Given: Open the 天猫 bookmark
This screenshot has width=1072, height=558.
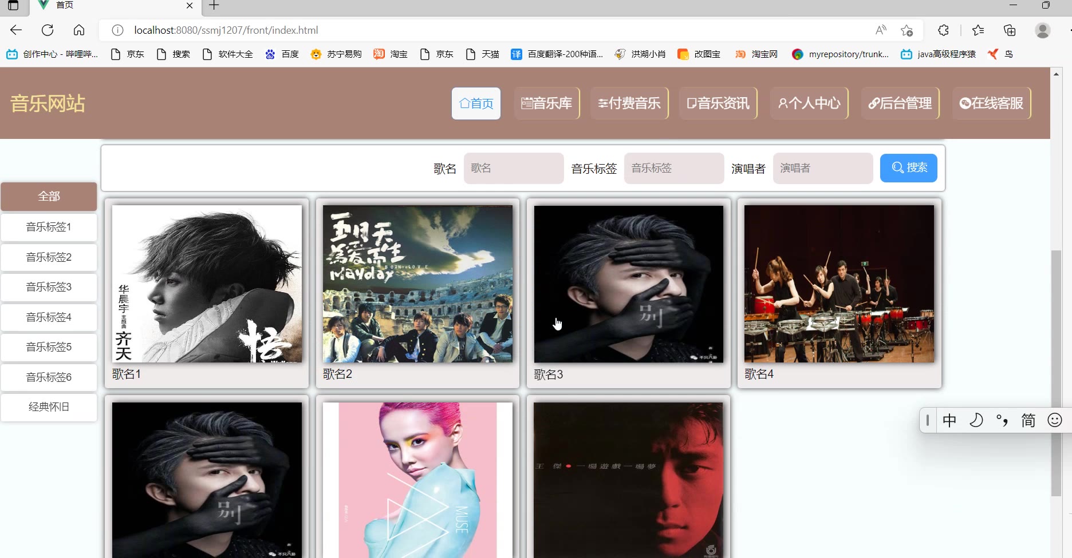Looking at the screenshot, I should pyautogui.click(x=482, y=54).
